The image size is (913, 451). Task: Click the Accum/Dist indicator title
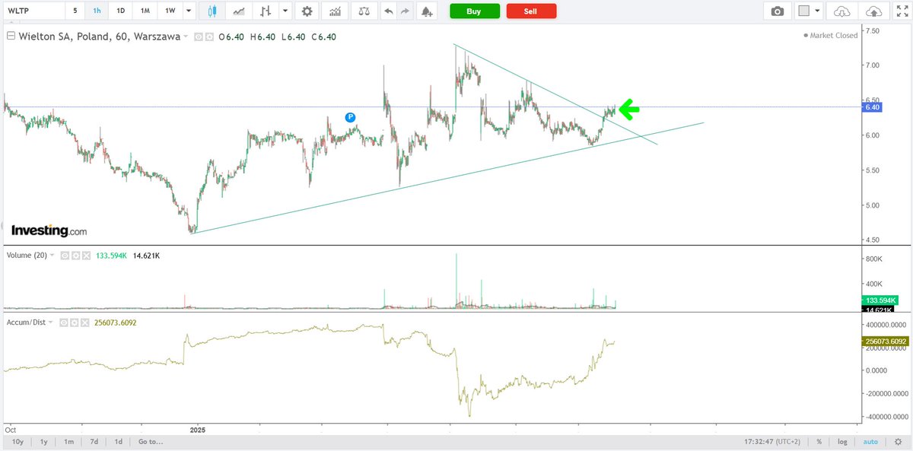click(27, 322)
